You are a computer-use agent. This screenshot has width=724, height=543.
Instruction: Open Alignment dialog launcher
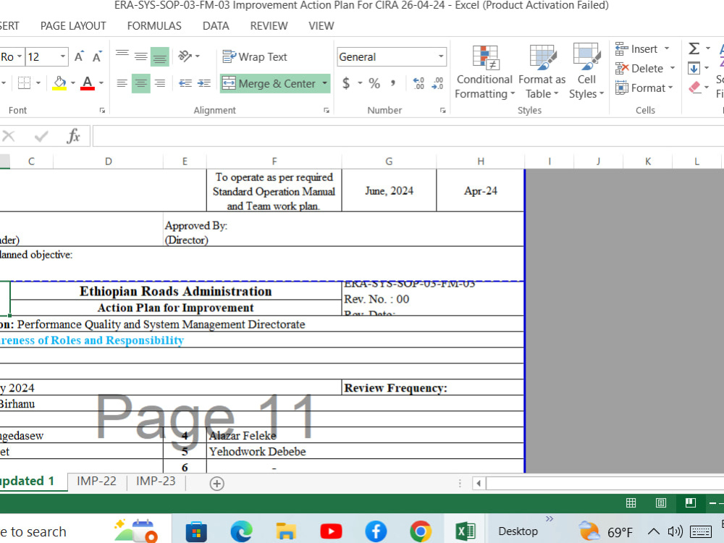pyautogui.click(x=327, y=110)
